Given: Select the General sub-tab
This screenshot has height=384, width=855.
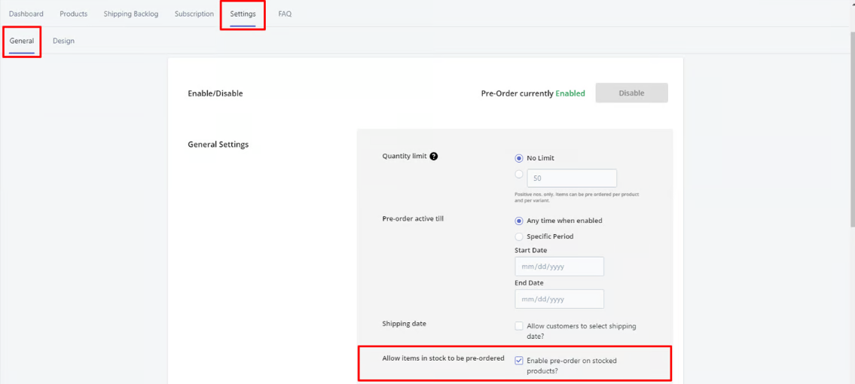Looking at the screenshot, I should [x=22, y=41].
